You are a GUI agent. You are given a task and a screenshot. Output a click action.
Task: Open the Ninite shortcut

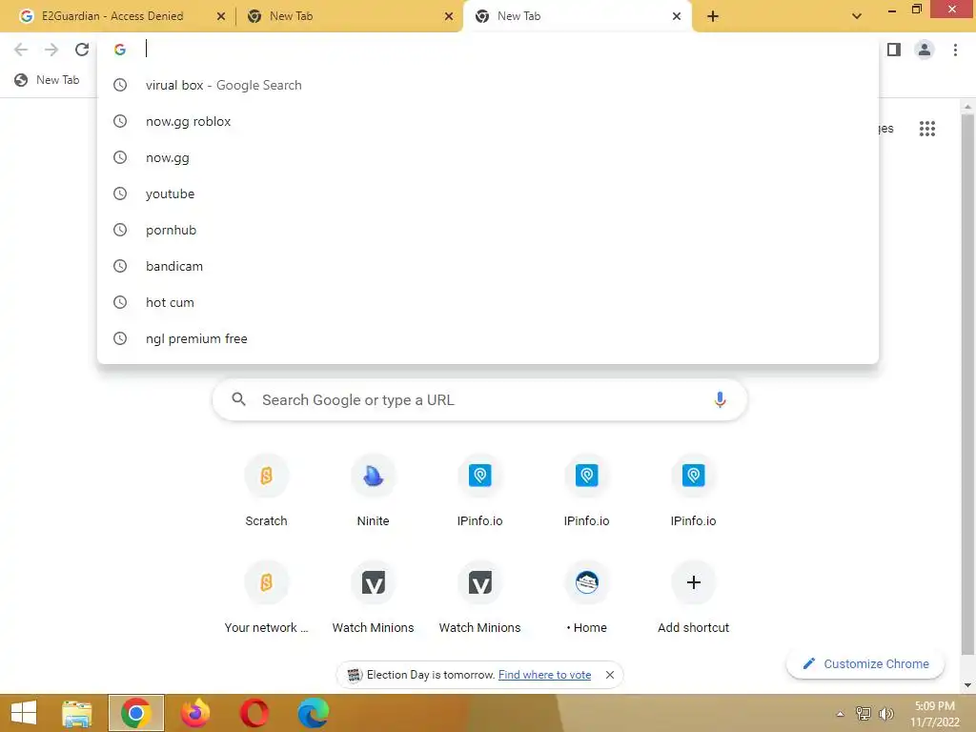(x=373, y=491)
